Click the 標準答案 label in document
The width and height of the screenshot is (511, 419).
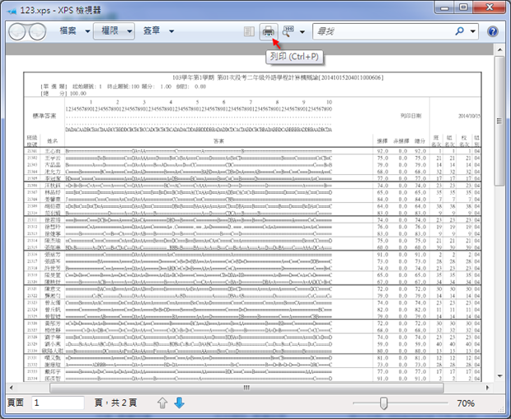click(45, 115)
